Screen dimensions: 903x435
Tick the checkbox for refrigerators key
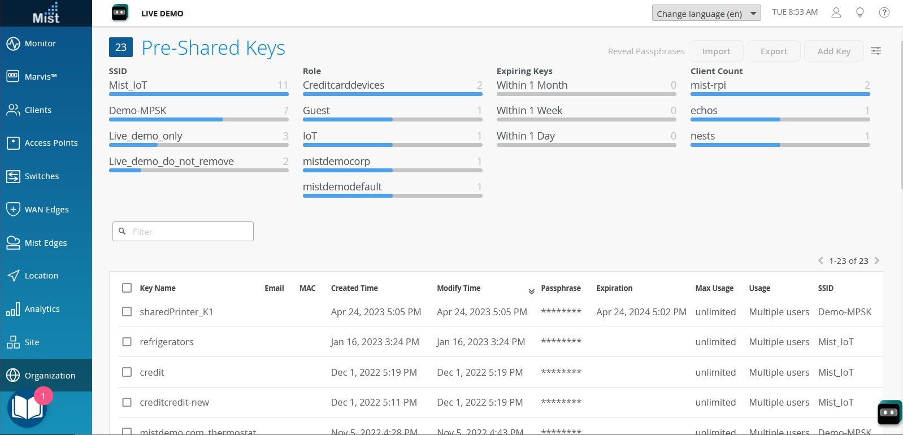point(127,342)
